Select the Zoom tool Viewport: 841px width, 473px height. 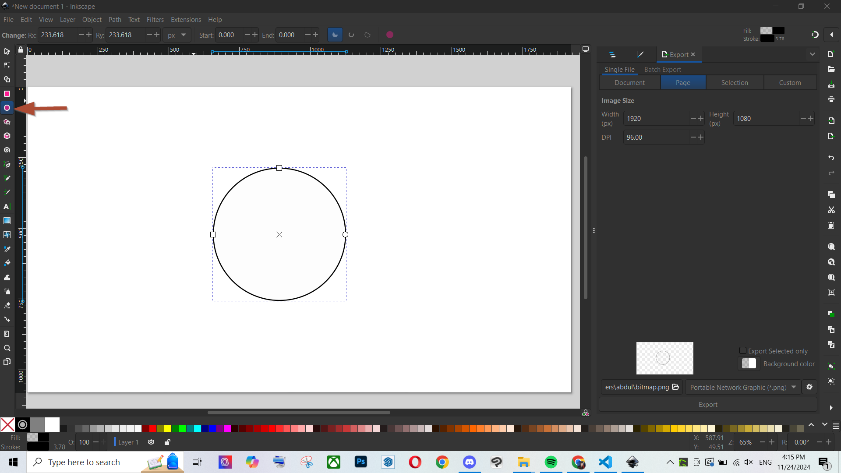(x=7, y=348)
